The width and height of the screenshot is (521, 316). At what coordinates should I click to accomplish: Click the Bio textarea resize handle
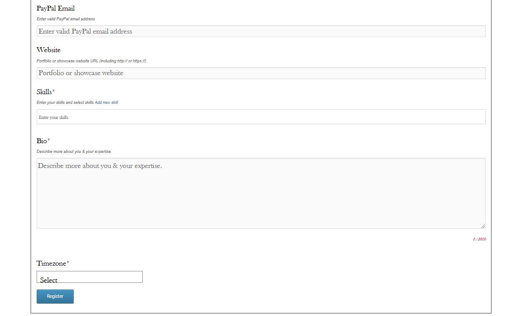tap(483, 226)
